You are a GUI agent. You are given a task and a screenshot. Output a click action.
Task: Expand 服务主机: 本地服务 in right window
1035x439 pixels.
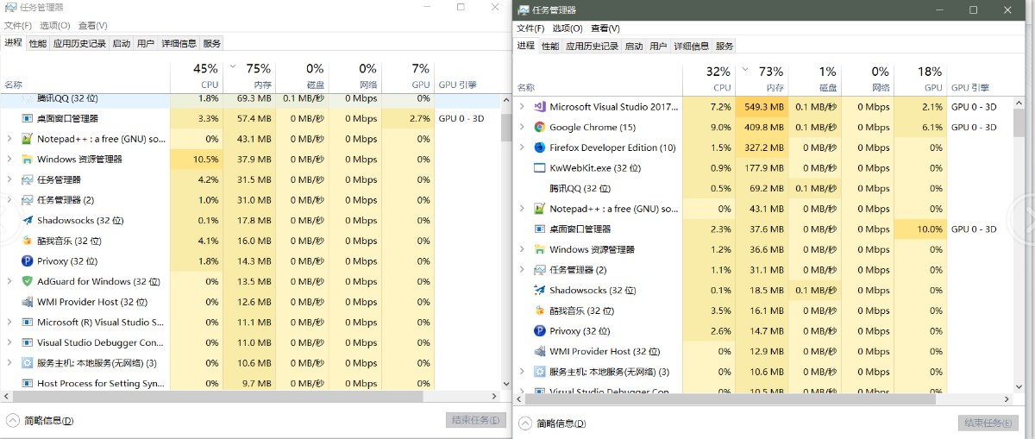click(522, 372)
